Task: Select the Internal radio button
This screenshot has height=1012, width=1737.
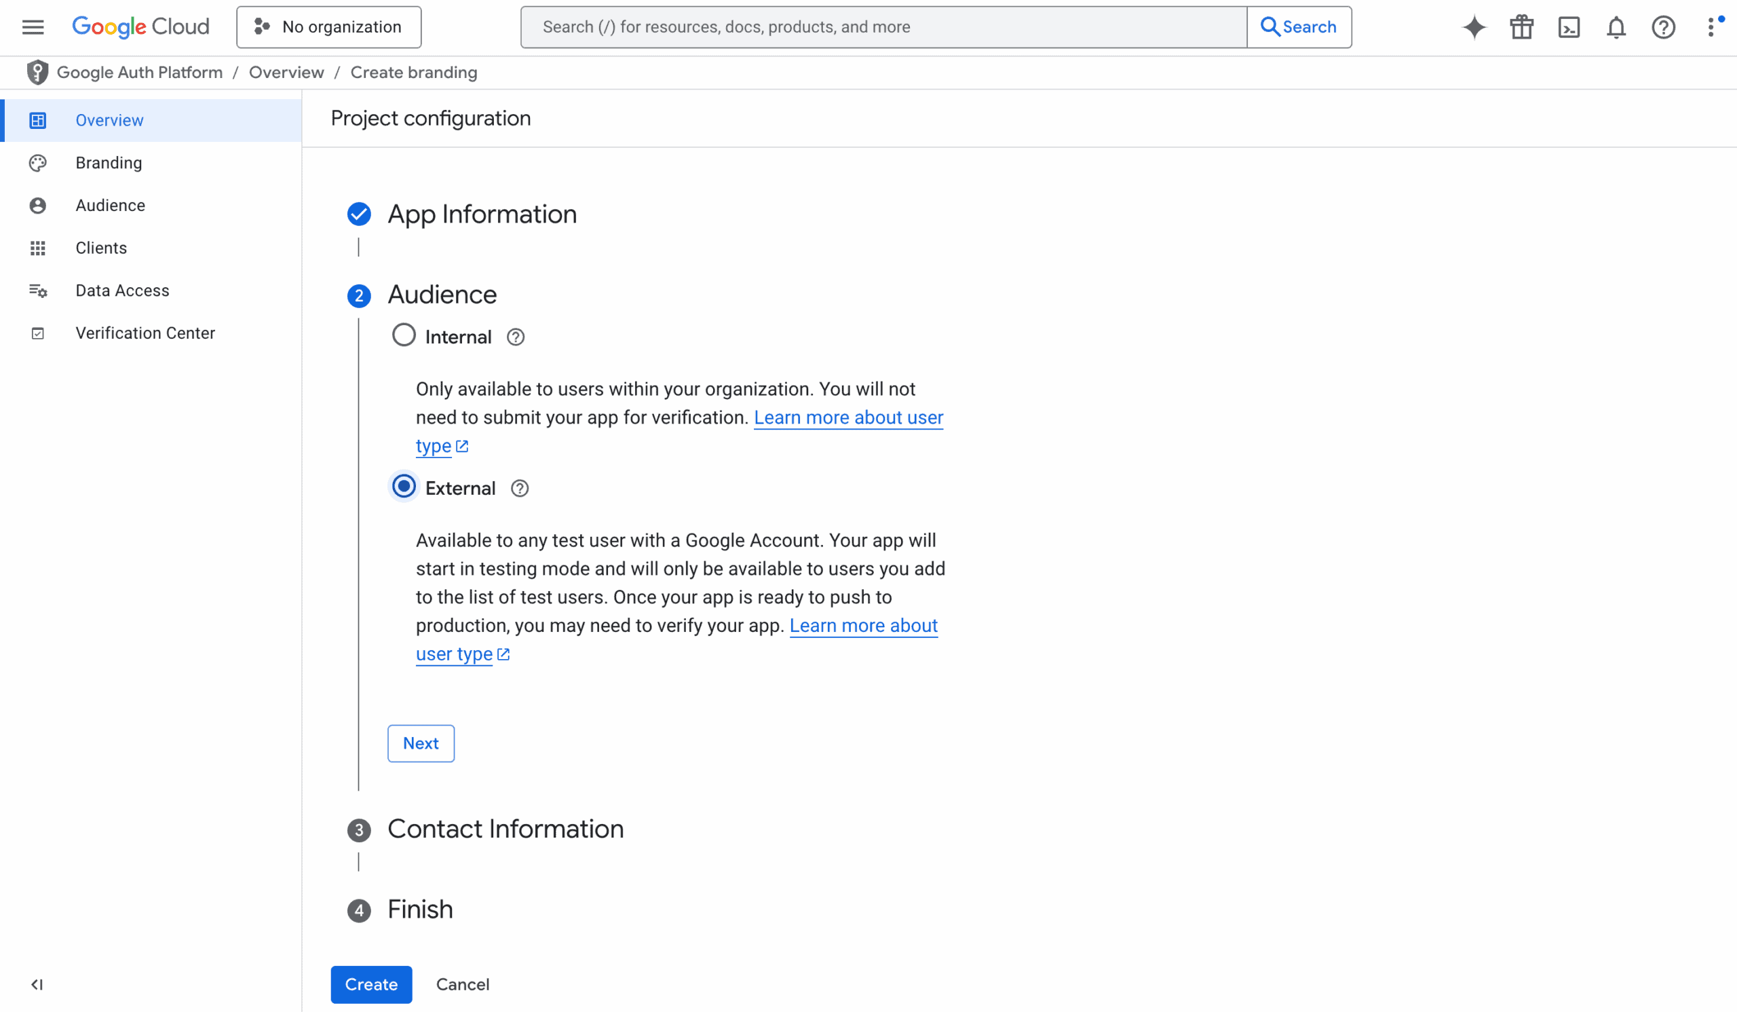Action: 404,336
